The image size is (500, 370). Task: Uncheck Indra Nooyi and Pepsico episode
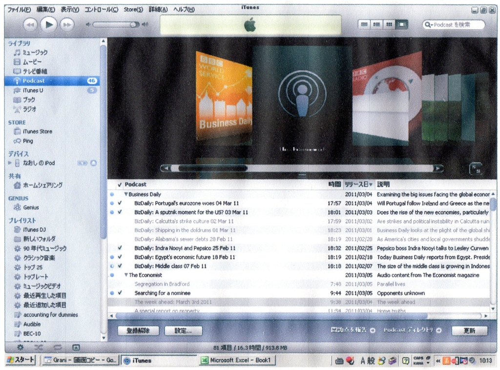(120, 248)
